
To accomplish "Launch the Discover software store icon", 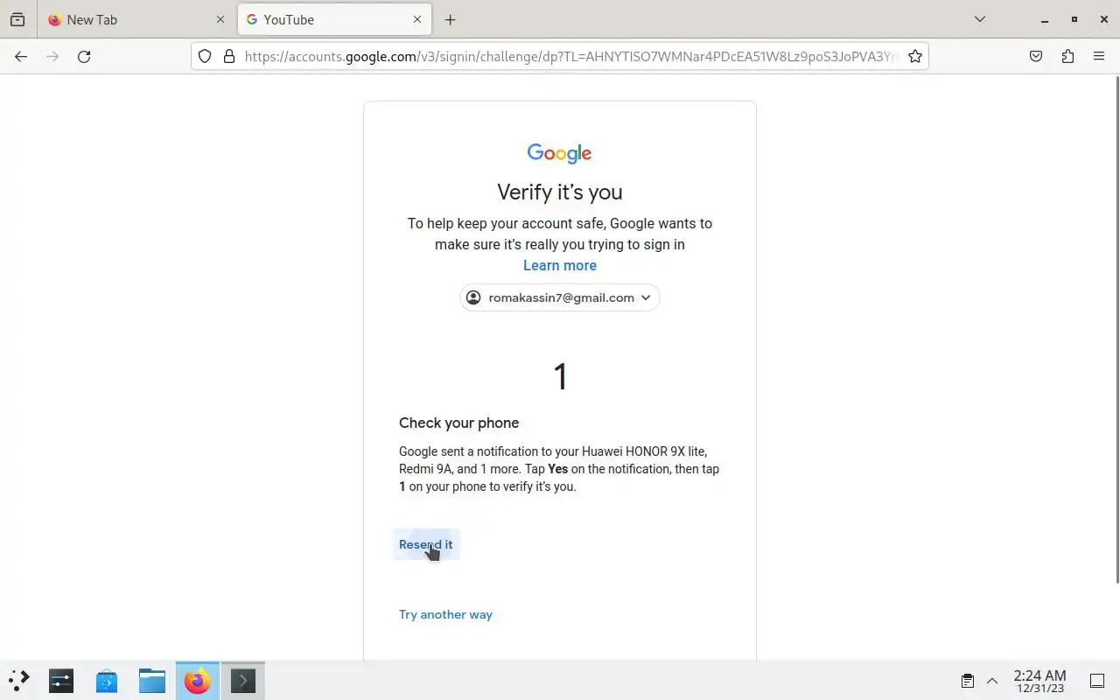I will [x=107, y=680].
